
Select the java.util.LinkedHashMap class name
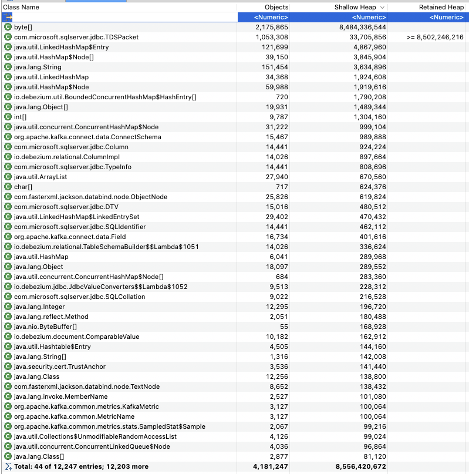click(52, 77)
